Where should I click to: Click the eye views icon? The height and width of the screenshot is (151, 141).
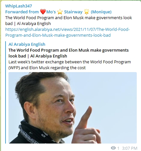113,148
